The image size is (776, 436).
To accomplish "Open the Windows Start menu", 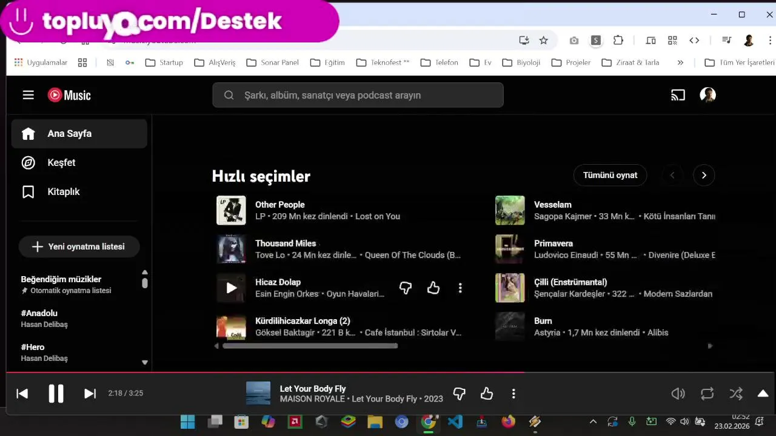I will tap(188, 422).
